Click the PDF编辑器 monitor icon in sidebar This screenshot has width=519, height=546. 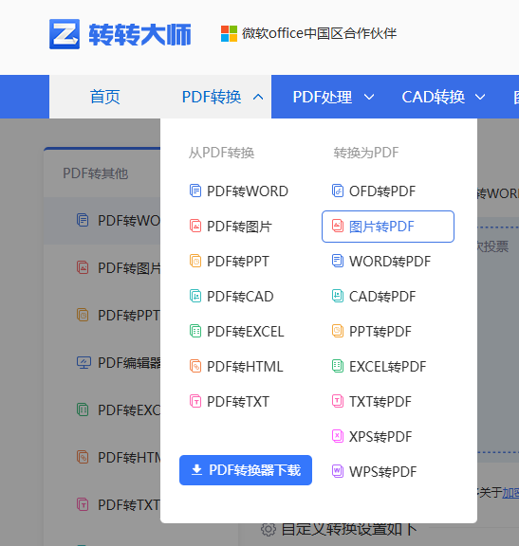[83, 363]
